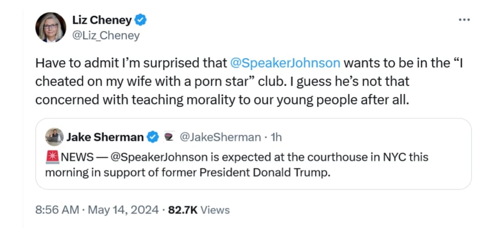Click Jake Sherman's verified checkmark badge
This screenshot has width=491, height=231.
(152, 137)
